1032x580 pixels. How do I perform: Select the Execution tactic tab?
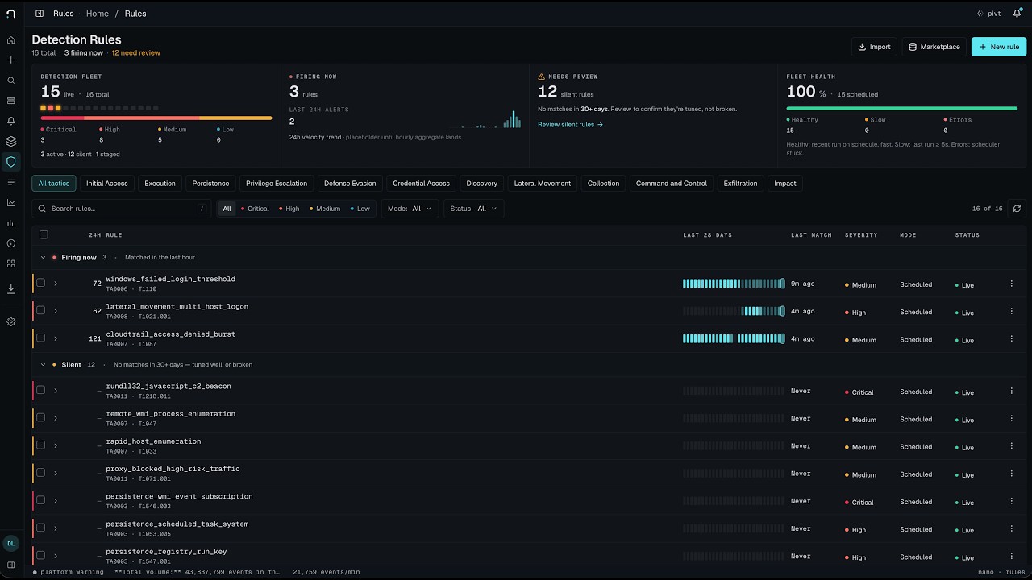point(160,184)
